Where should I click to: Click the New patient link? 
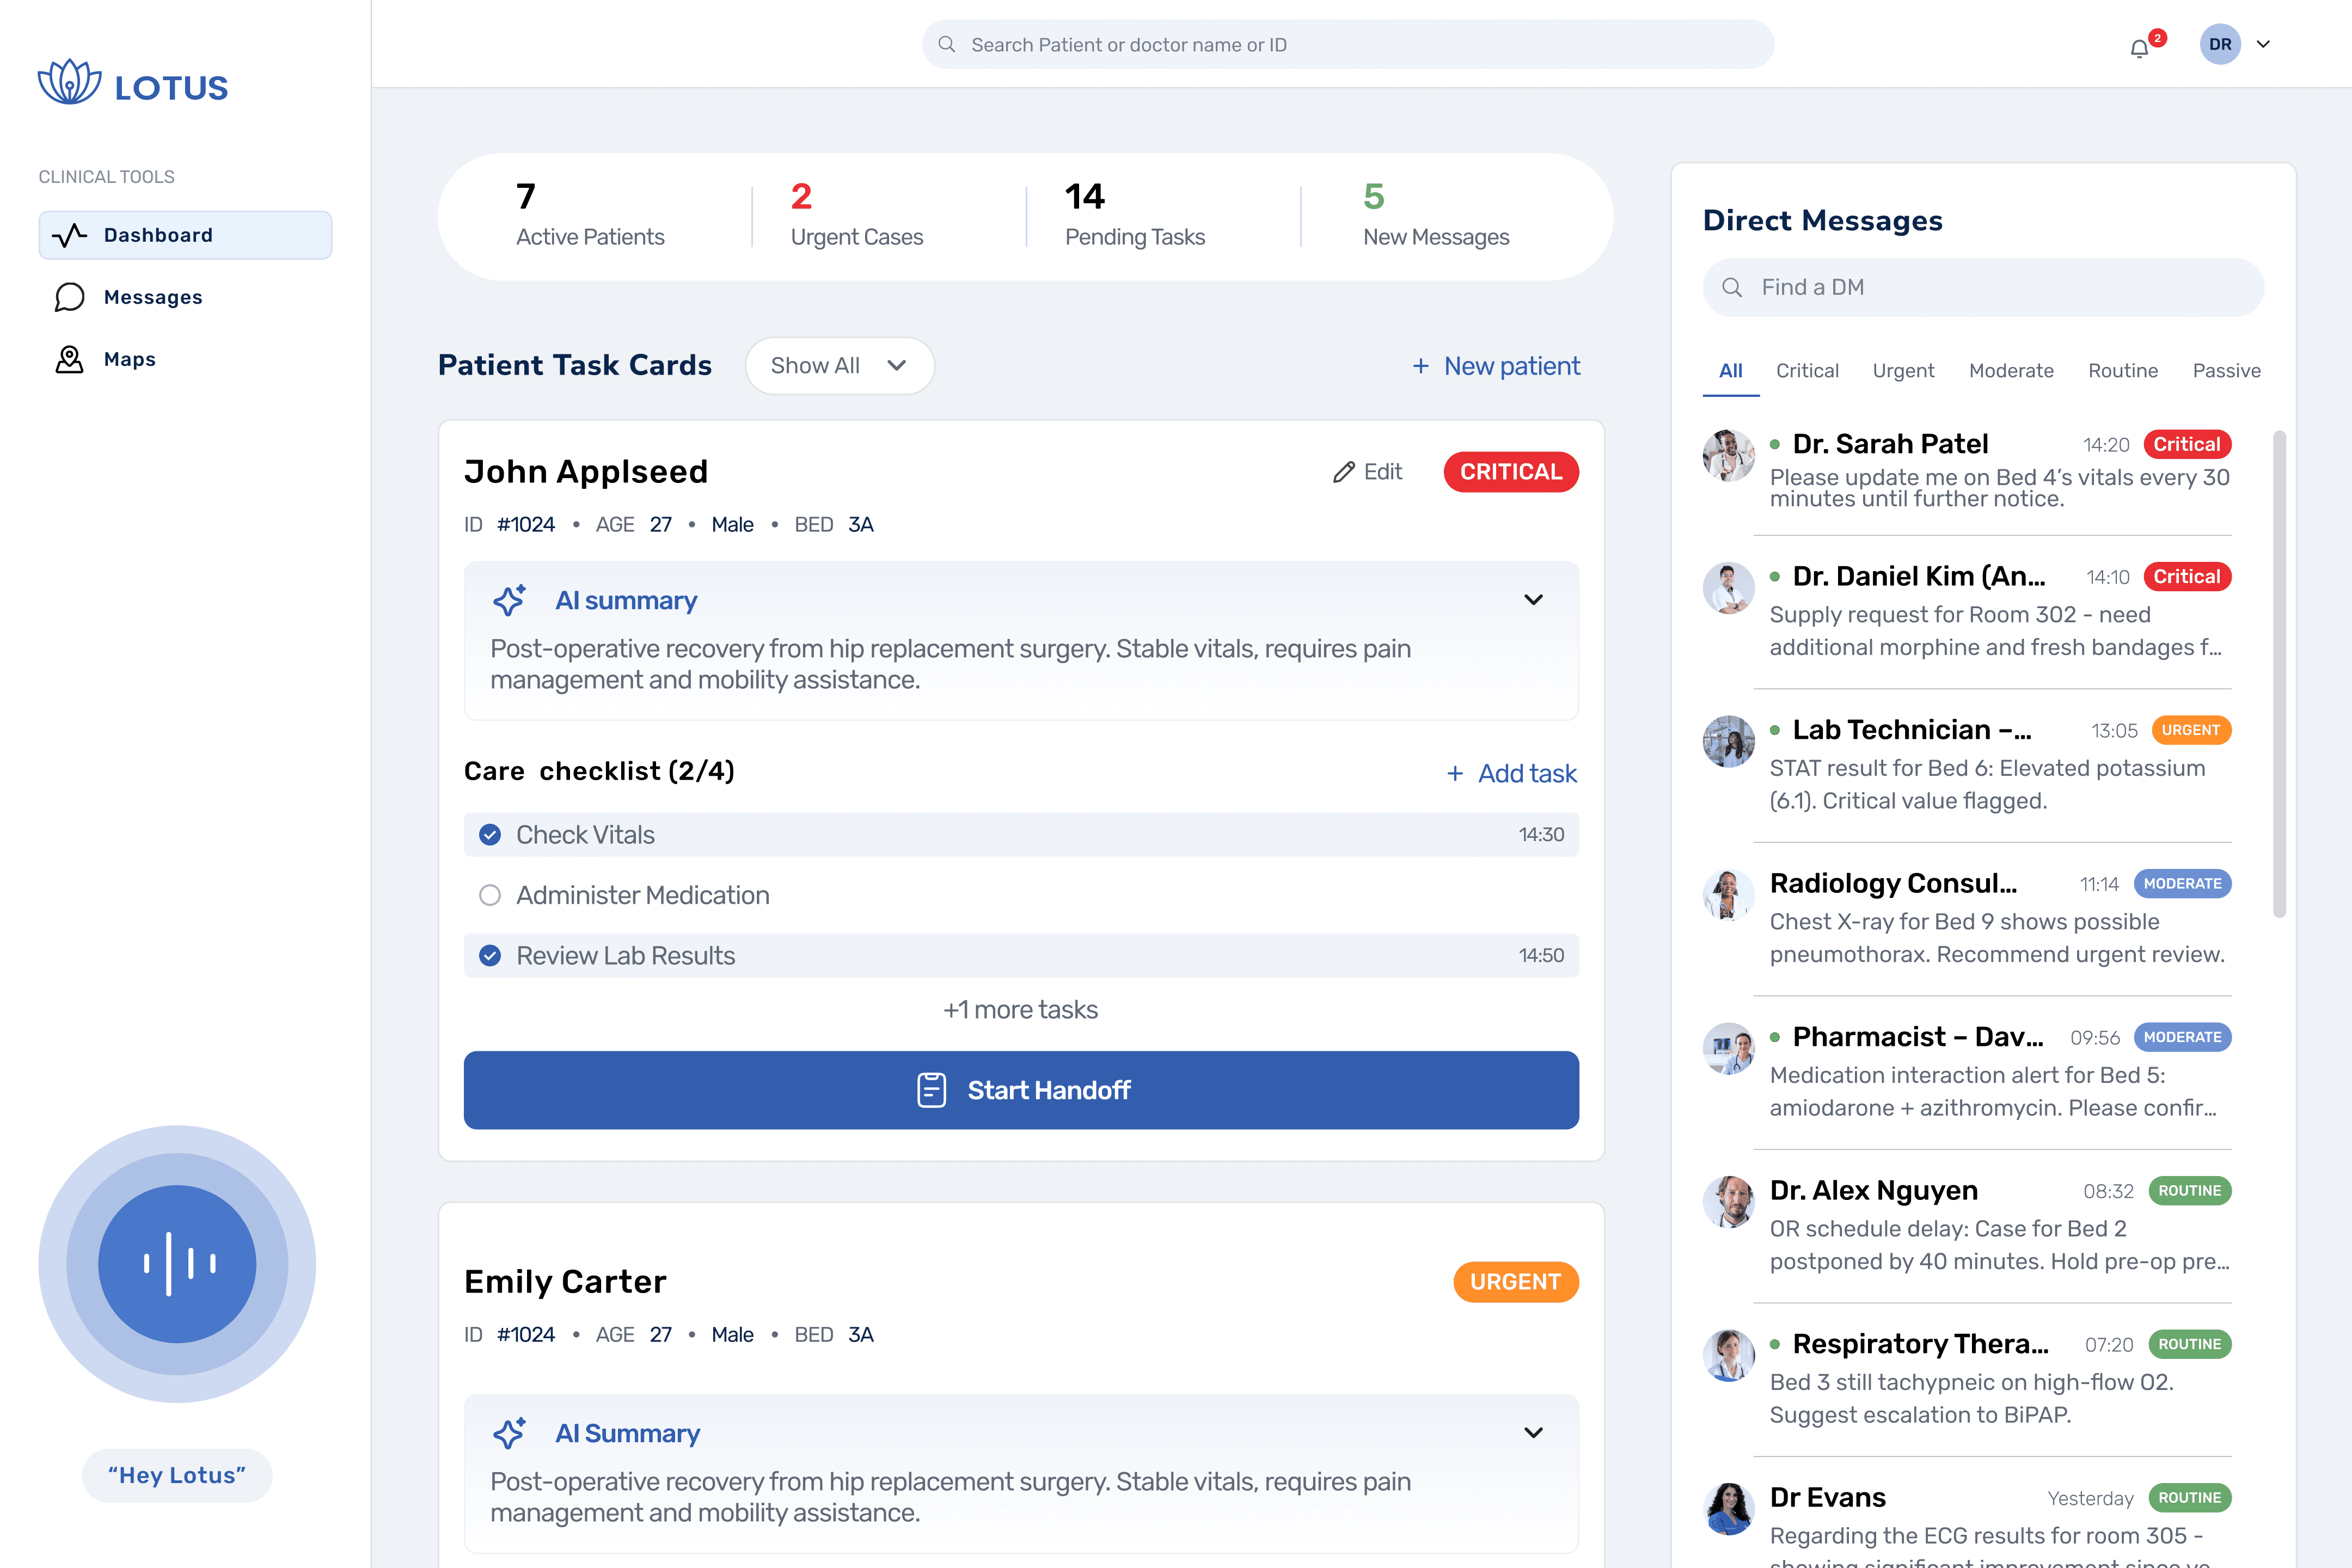(x=1496, y=366)
